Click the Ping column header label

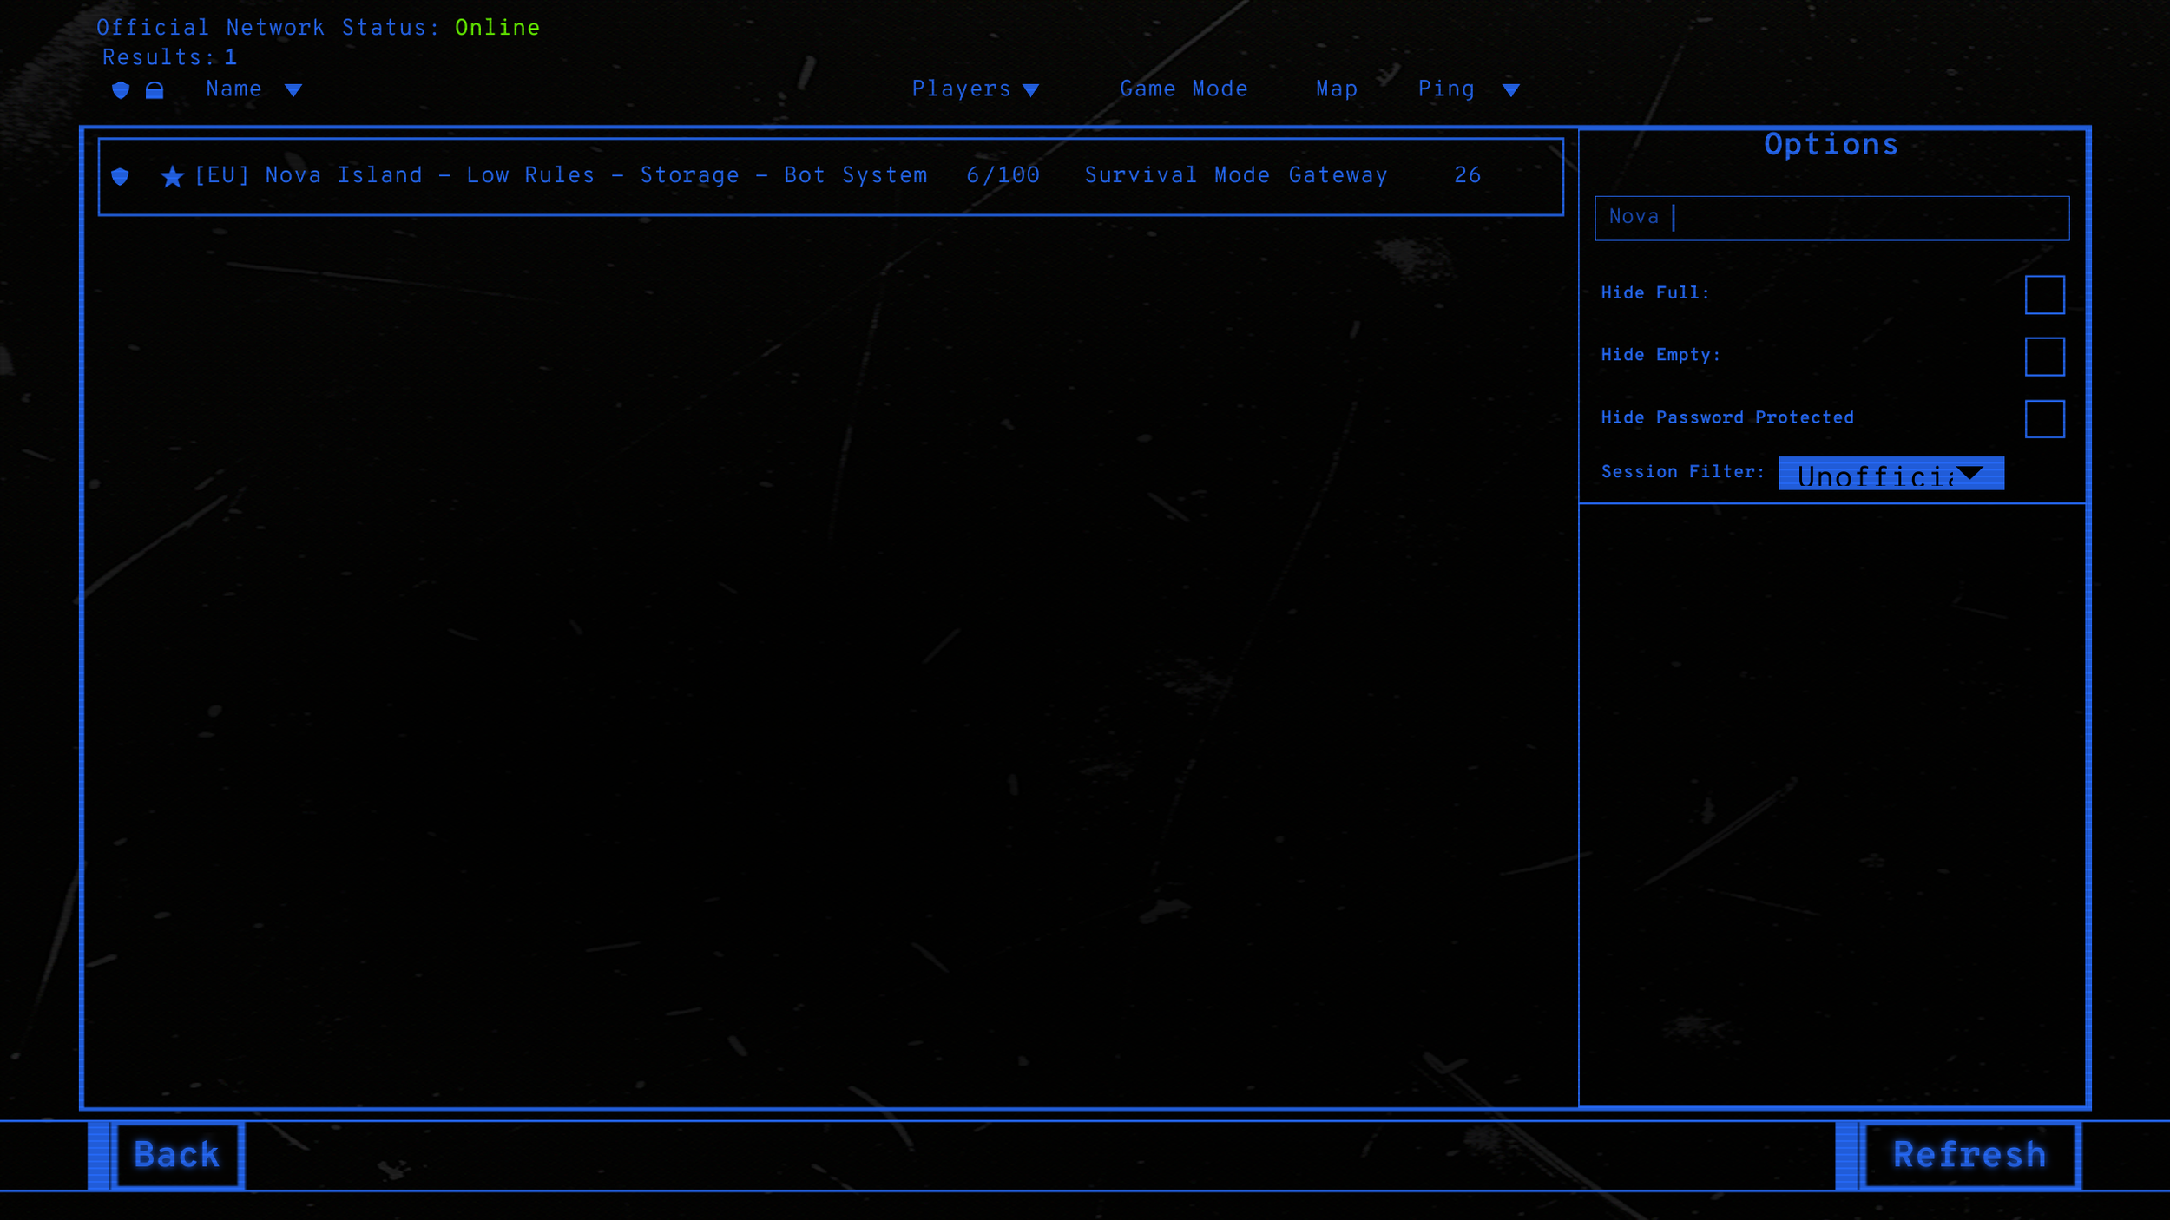[1446, 89]
